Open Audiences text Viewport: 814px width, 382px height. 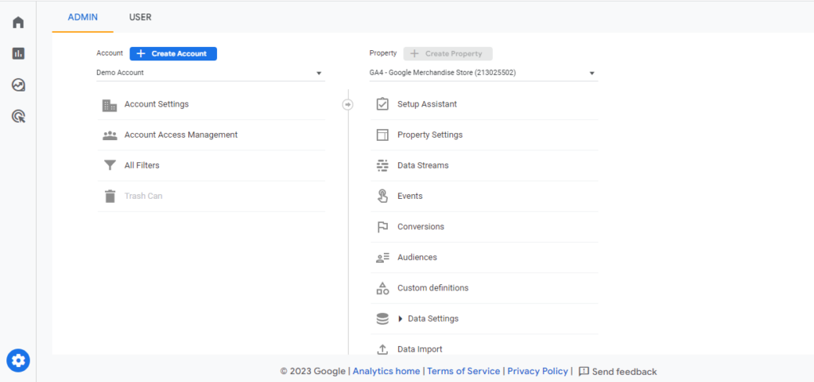[417, 258]
